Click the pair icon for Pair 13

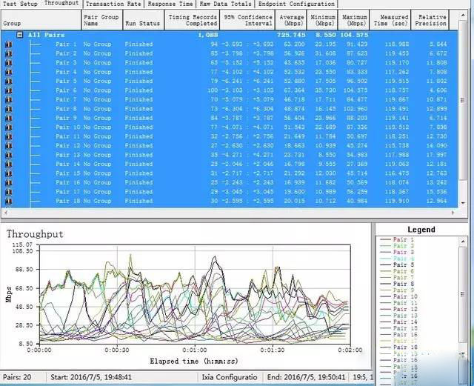pyautogui.click(x=8, y=155)
